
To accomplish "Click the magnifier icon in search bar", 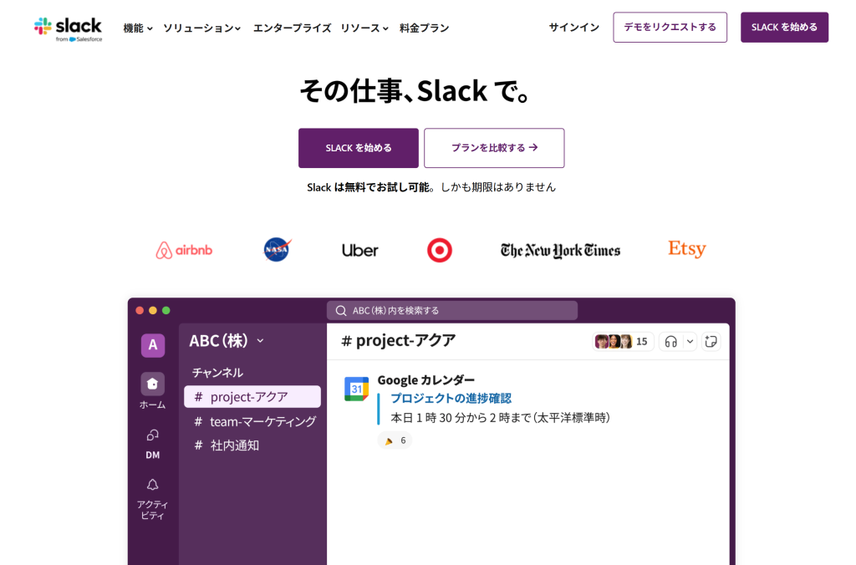I will [341, 311].
